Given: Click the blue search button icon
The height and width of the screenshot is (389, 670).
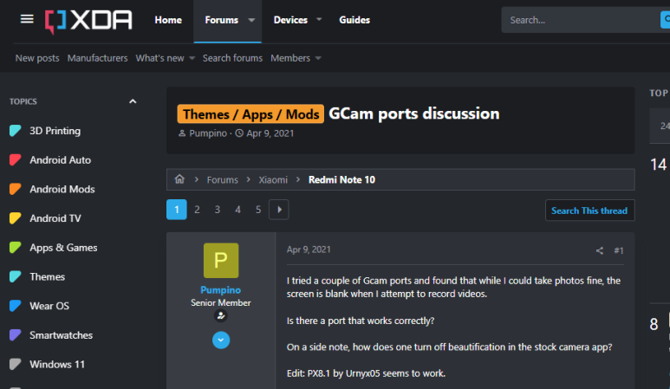Looking at the screenshot, I should pos(666,20).
